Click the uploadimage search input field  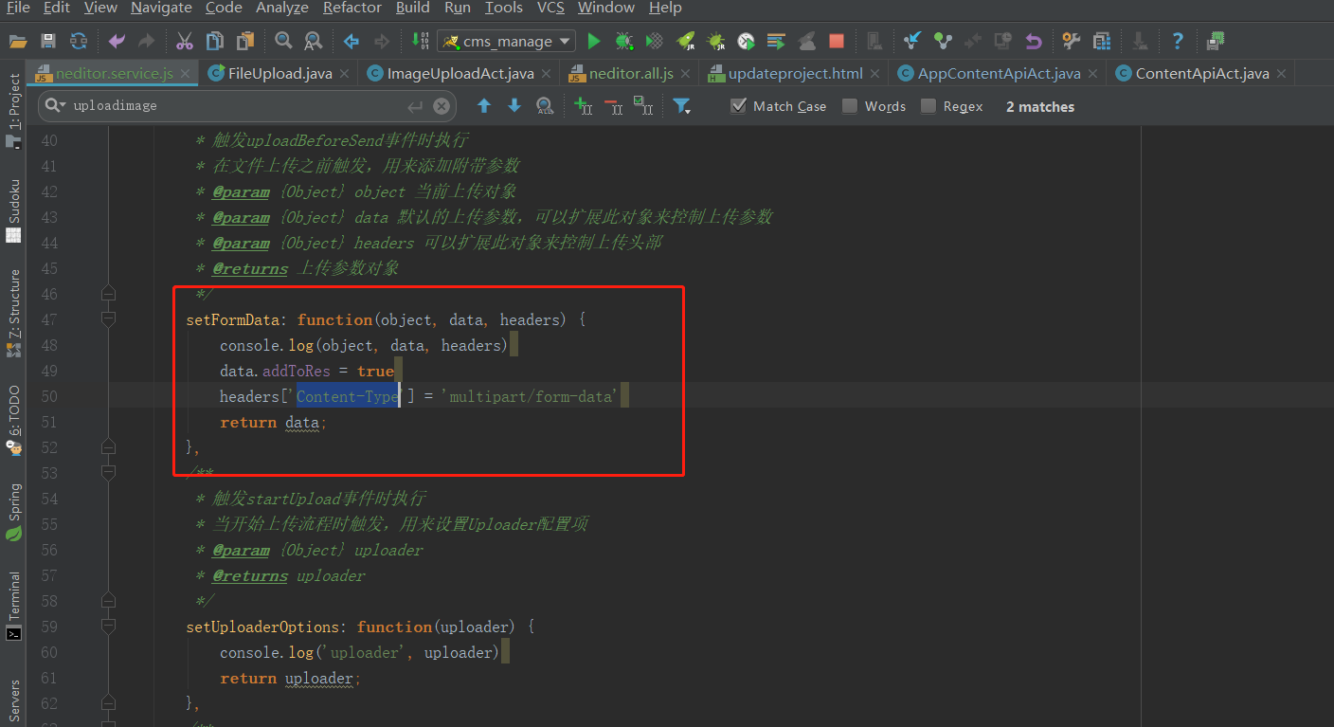point(237,106)
